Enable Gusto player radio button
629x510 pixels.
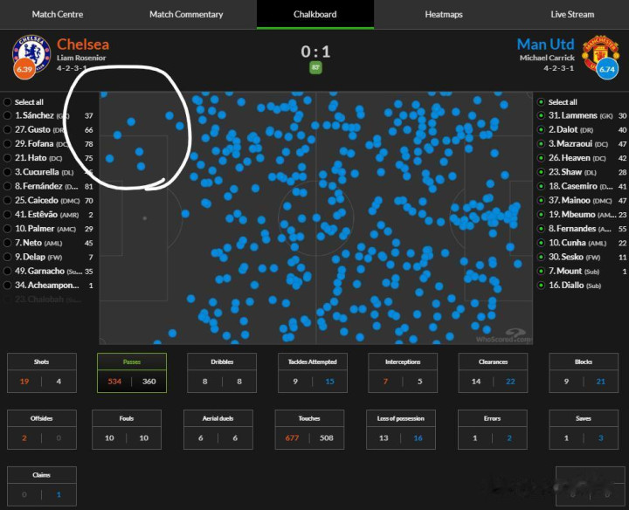click(x=7, y=129)
